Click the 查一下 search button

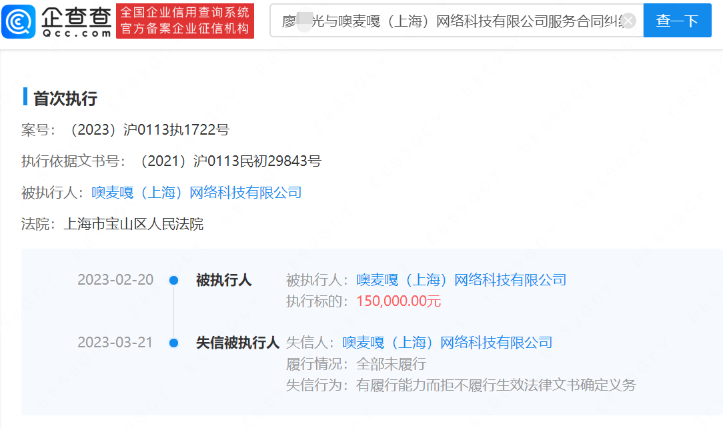677,21
